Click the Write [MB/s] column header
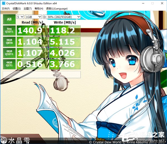The width and height of the screenshot is (167, 144). coord(65,23)
